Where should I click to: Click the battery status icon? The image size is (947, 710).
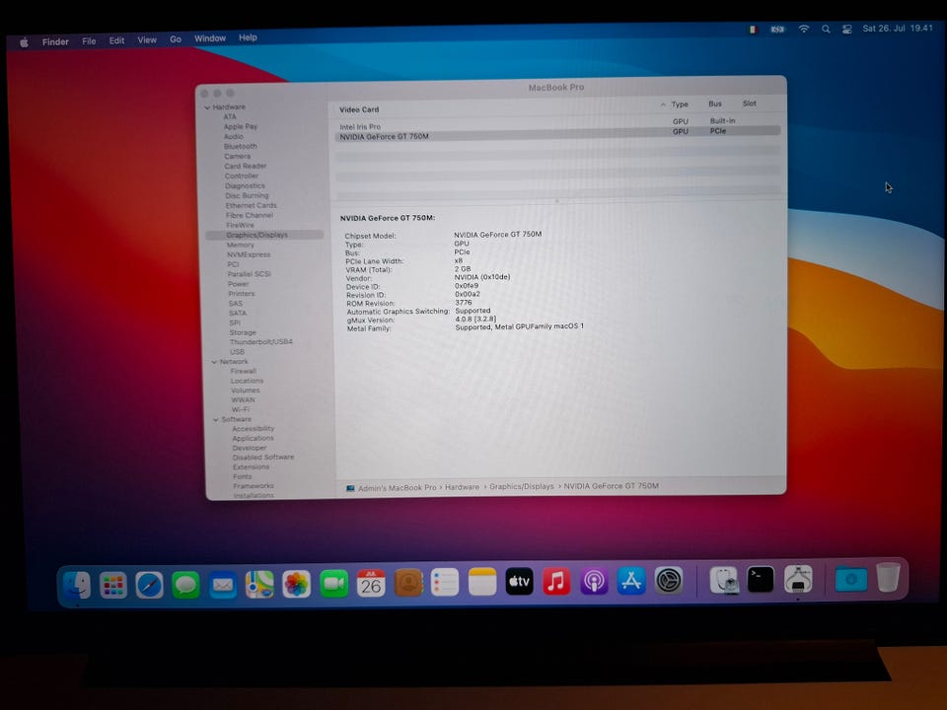777,29
